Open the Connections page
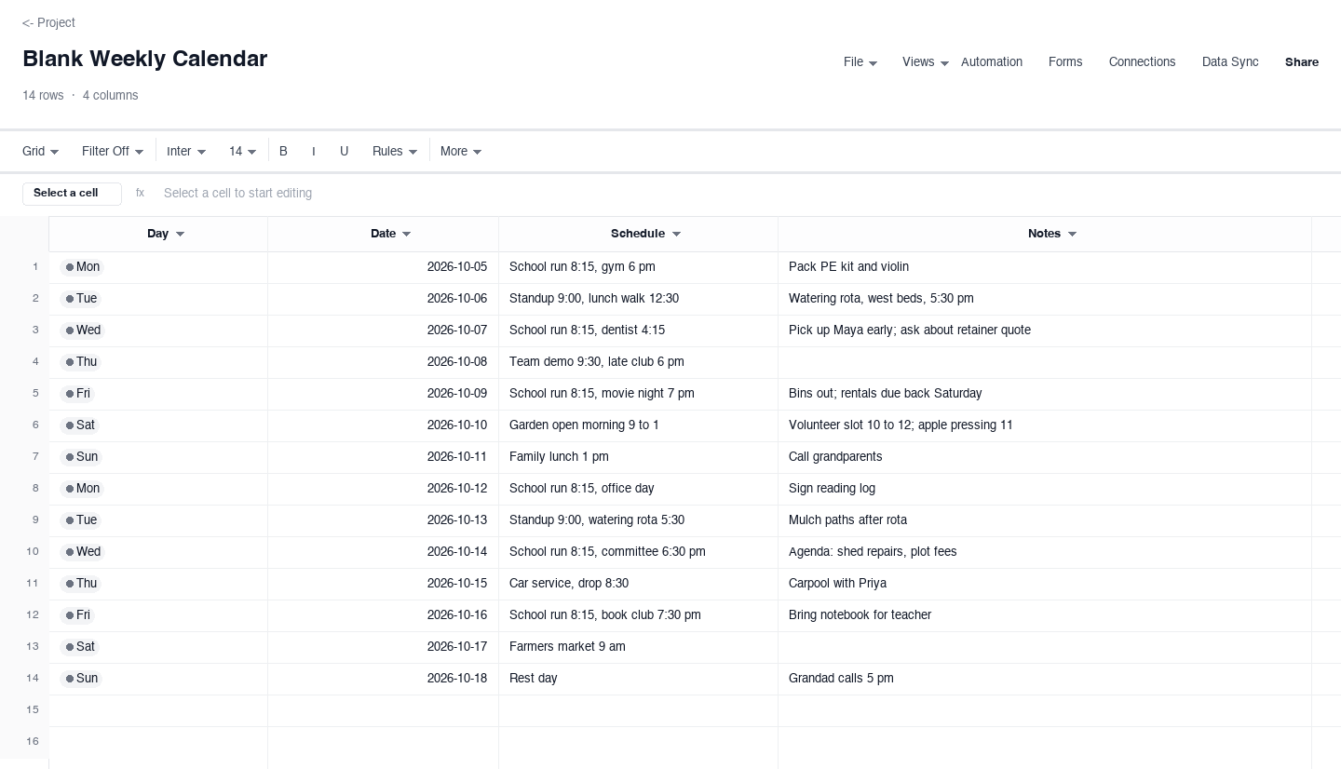1341x769 pixels. pyautogui.click(x=1142, y=62)
